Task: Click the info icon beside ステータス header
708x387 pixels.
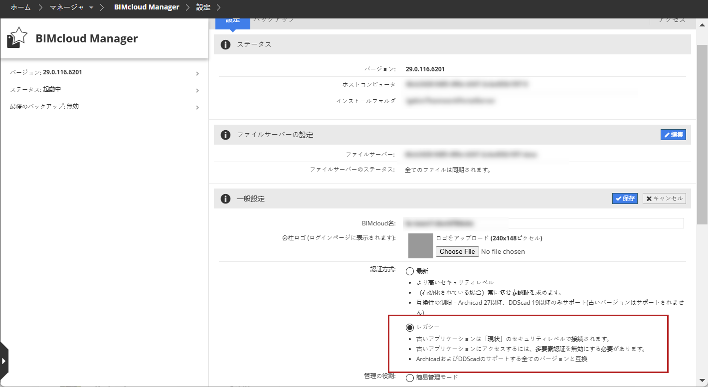Action: pos(225,44)
